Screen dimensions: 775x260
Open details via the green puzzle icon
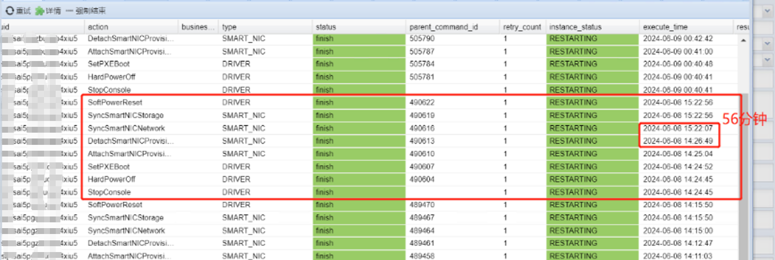pyautogui.click(x=39, y=11)
